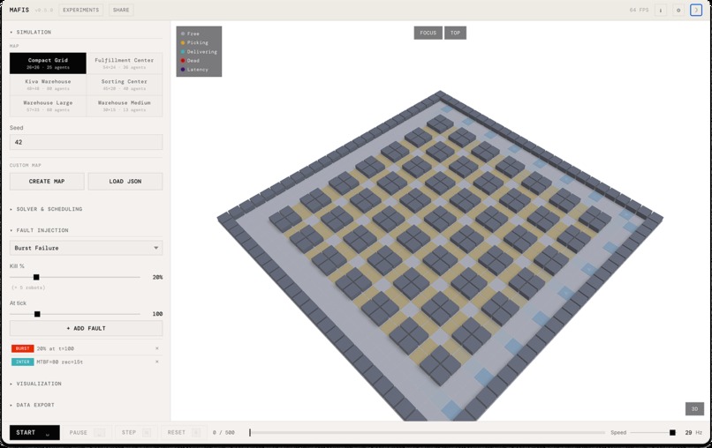
Task: Click the teal INTER fault tag
Action: 23,362
